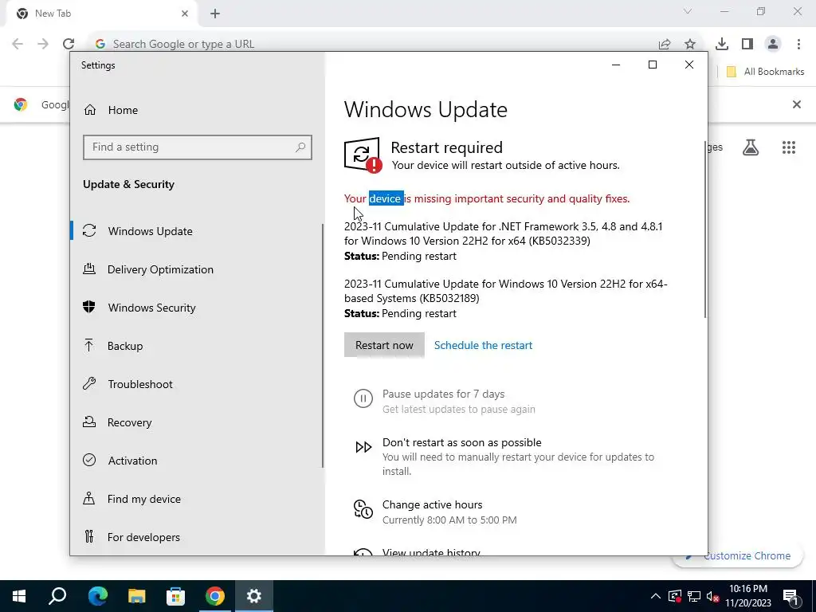Viewport: 816px width, 612px height.
Task: Select Don't restart as soon as possible
Action: (461, 442)
